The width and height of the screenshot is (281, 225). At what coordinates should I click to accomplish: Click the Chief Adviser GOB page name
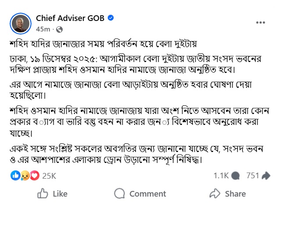coord(71,18)
